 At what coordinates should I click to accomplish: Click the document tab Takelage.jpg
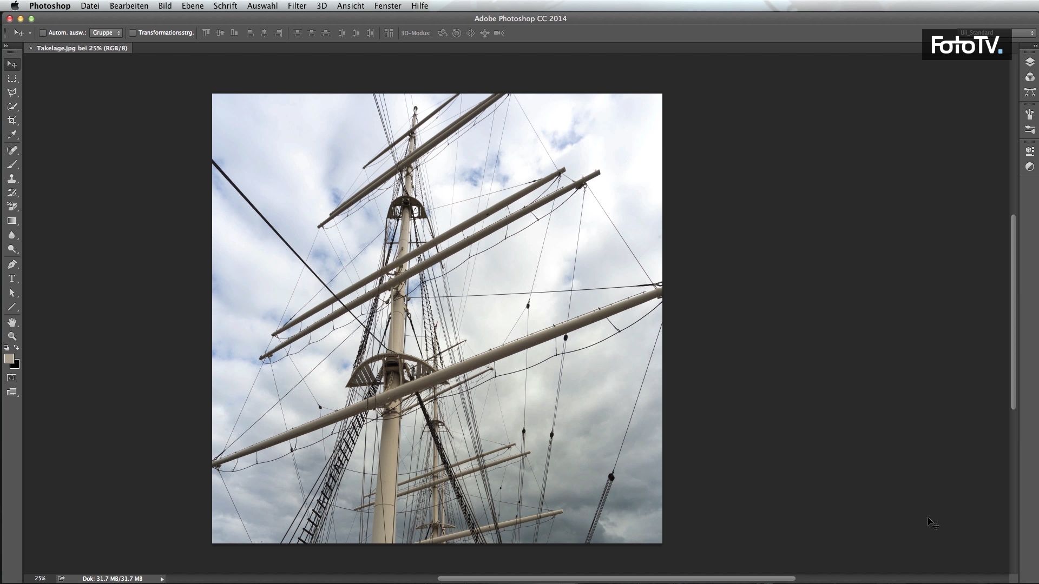coord(81,48)
